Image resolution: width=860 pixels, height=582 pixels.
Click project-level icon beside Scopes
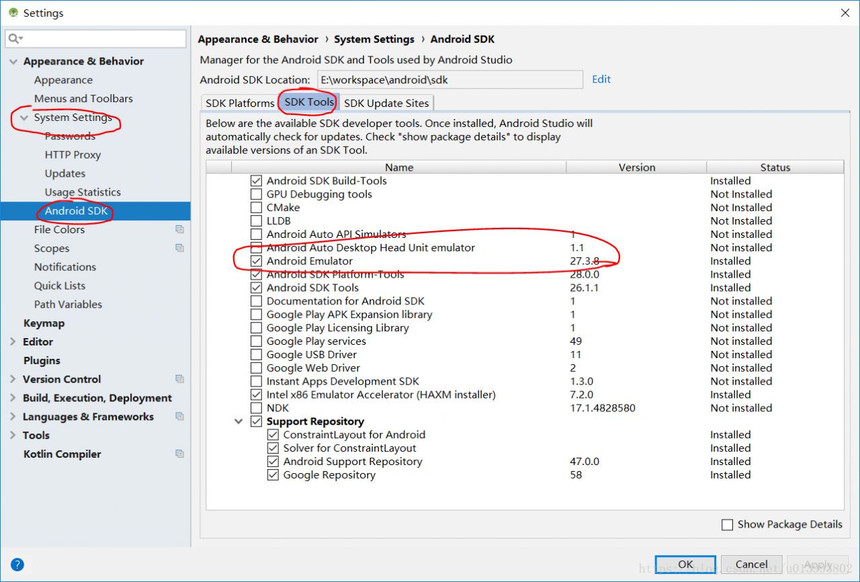(179, 248)
